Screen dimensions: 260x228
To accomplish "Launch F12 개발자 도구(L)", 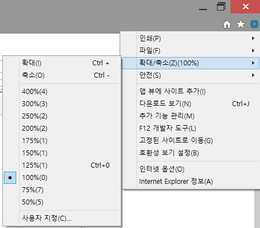I will point(190,129).
